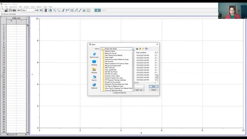The image size is (247, 139).
Task: Click the Cancel button in dialog
Action: click(x=154, y=90)
